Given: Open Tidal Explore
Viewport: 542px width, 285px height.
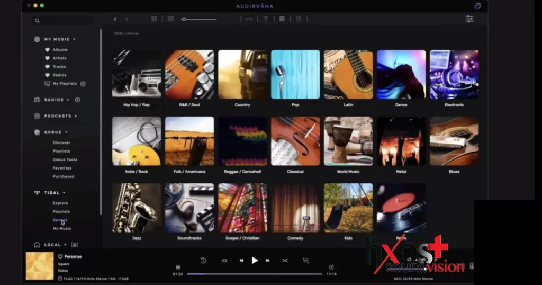Looking at the screenshot, I should (x=60, y=203).
